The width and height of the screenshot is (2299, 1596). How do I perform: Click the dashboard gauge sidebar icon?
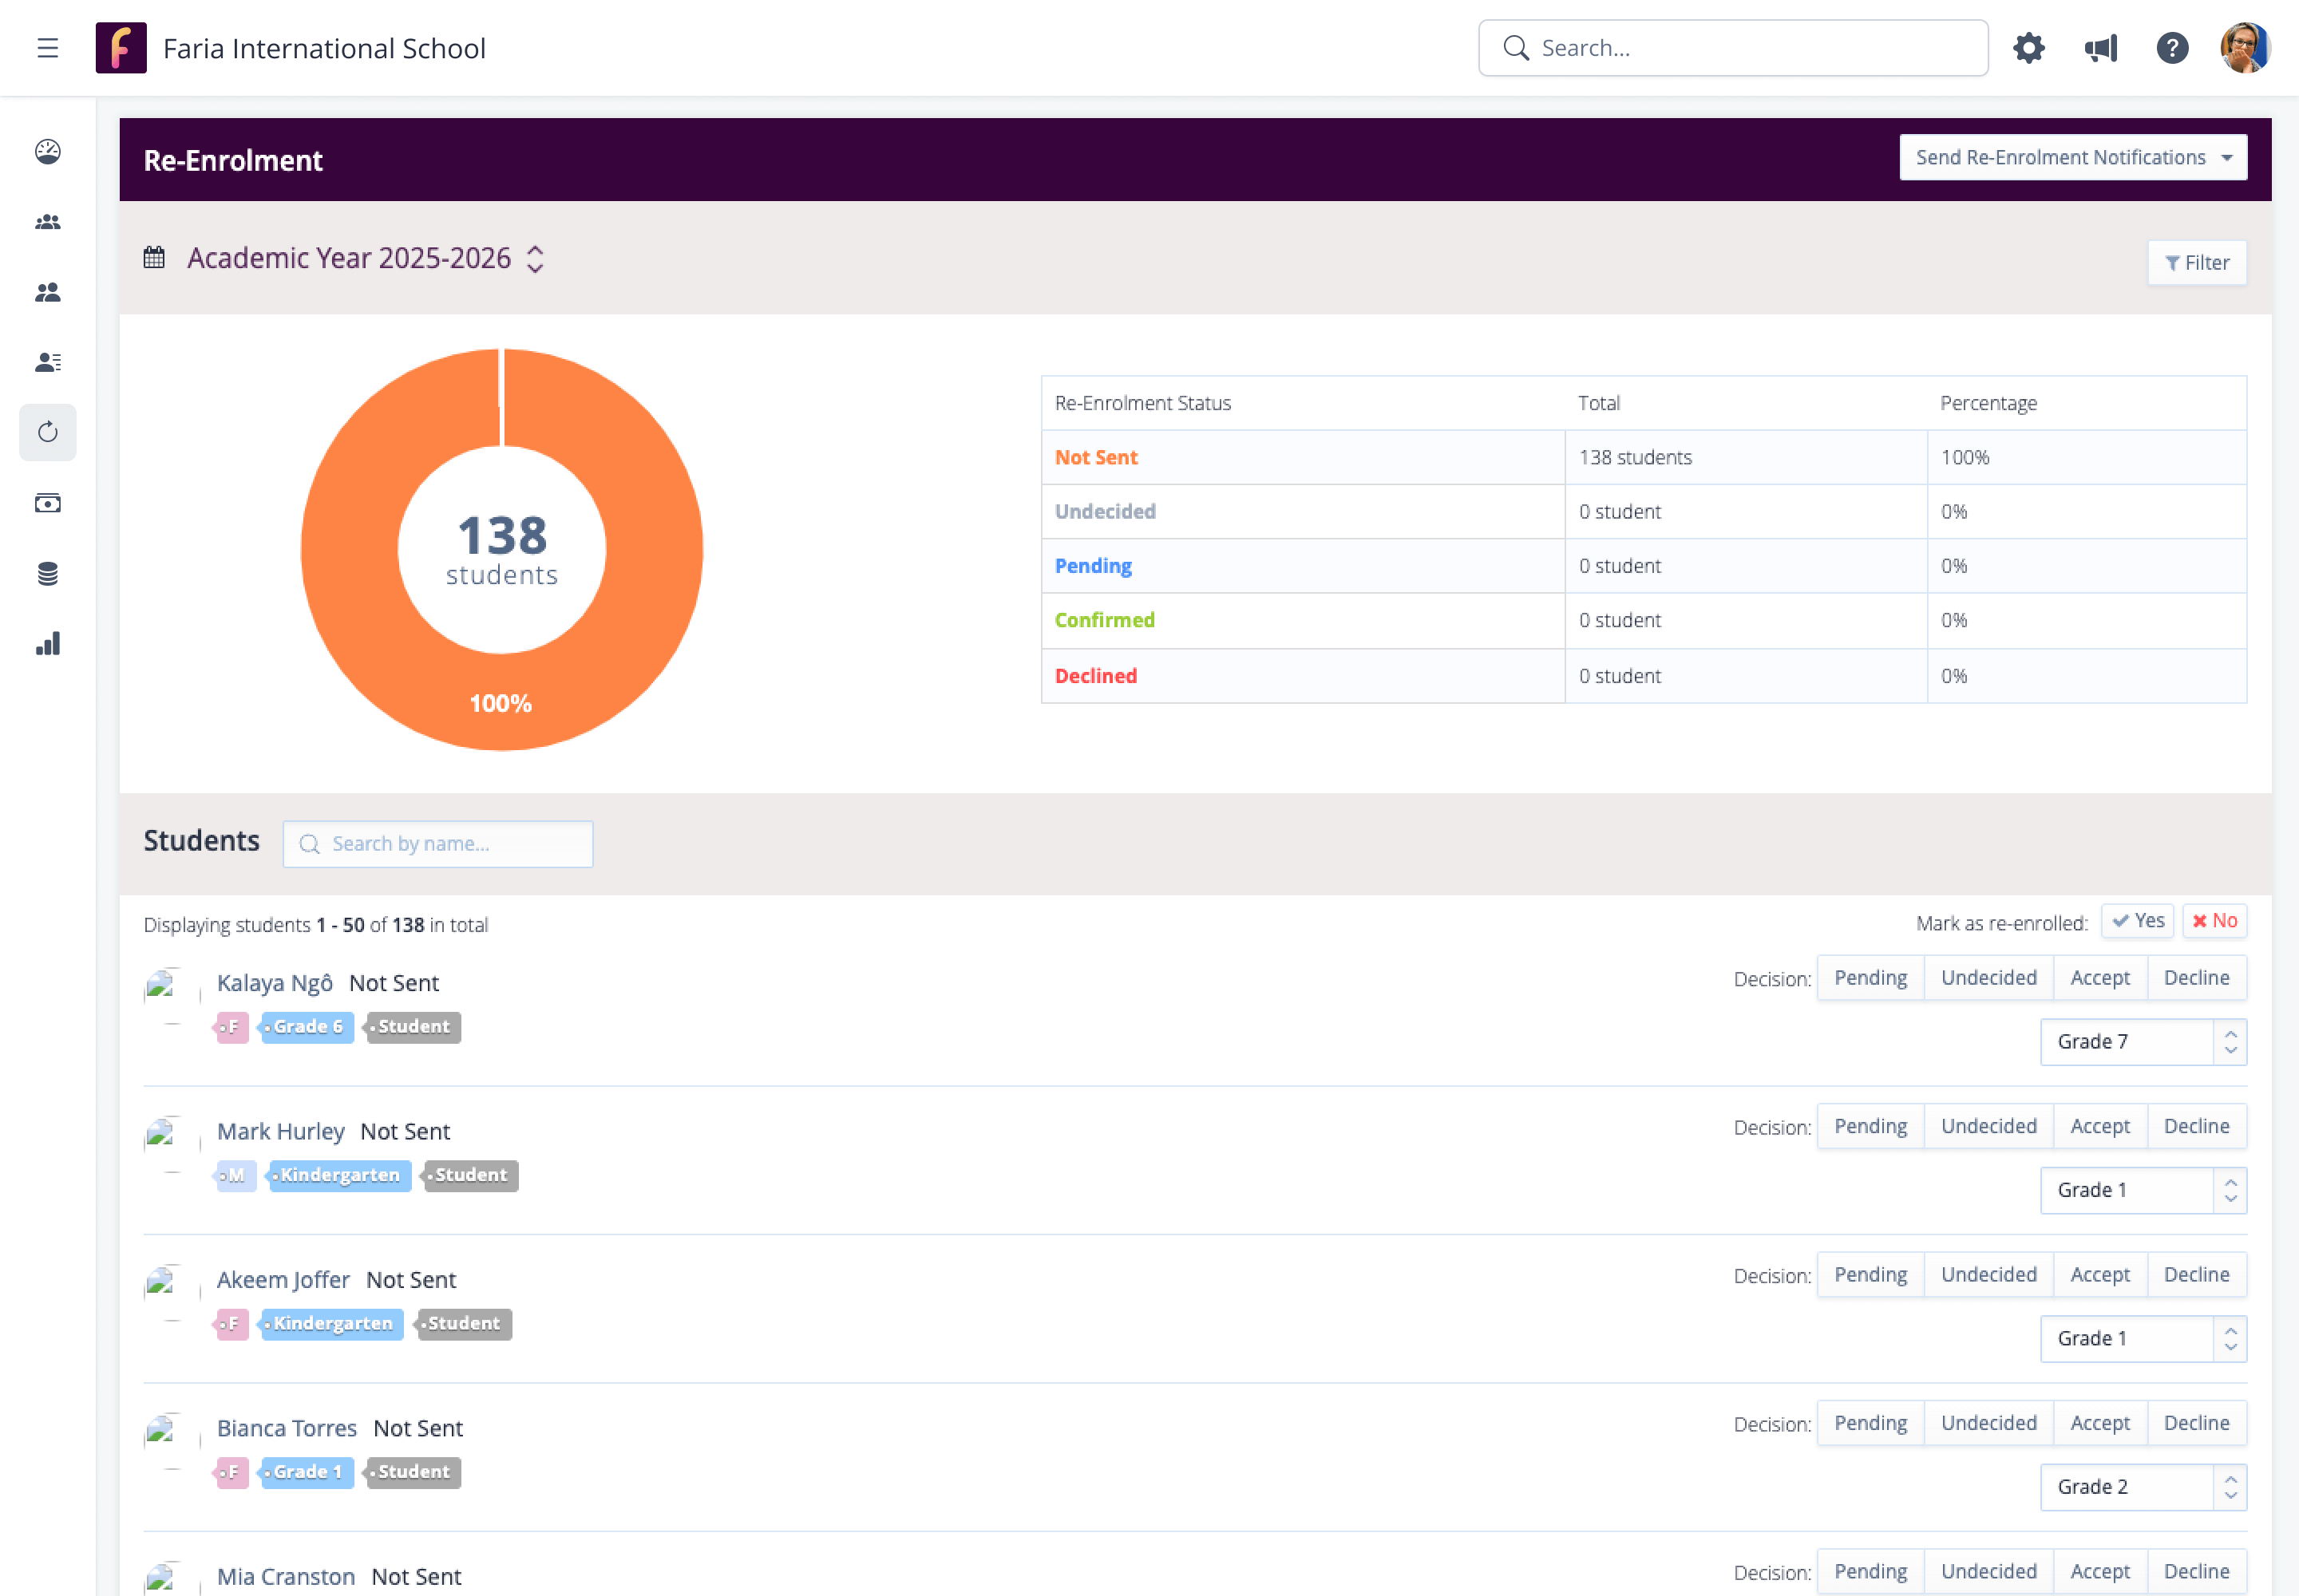click(x=47, y=151)
